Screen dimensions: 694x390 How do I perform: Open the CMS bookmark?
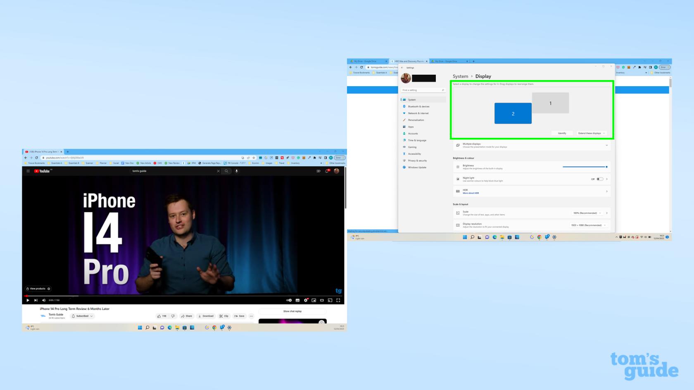(158, 163)
